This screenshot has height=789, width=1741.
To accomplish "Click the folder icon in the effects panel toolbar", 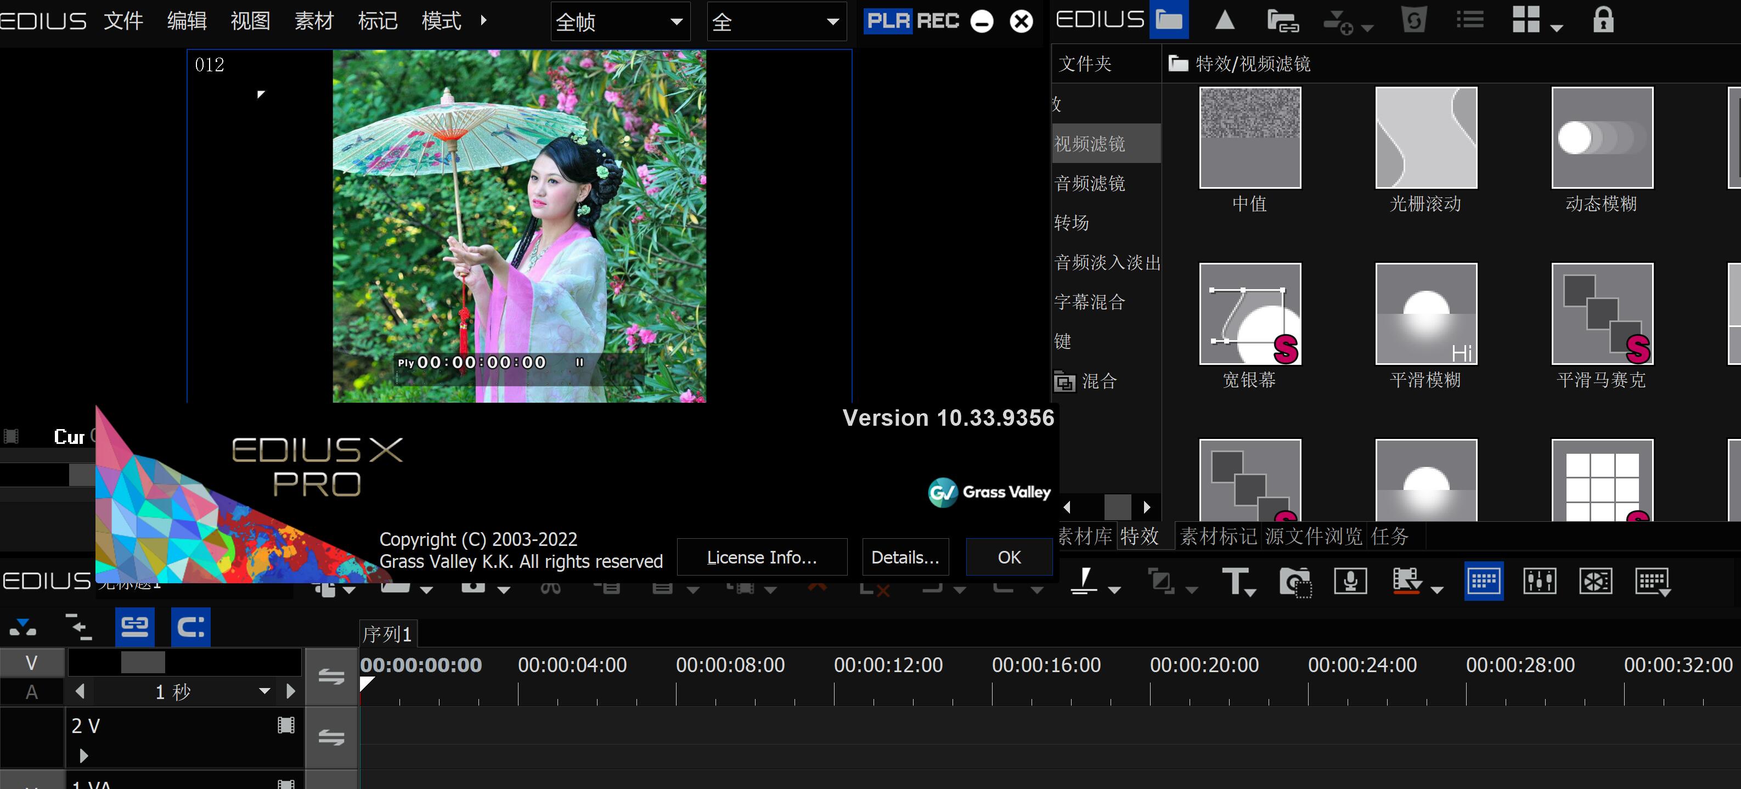I will pos(1169,20).
